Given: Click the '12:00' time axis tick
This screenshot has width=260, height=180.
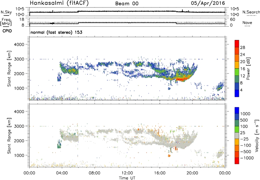Looking at the screenshot, I should (x=127, y=173).
